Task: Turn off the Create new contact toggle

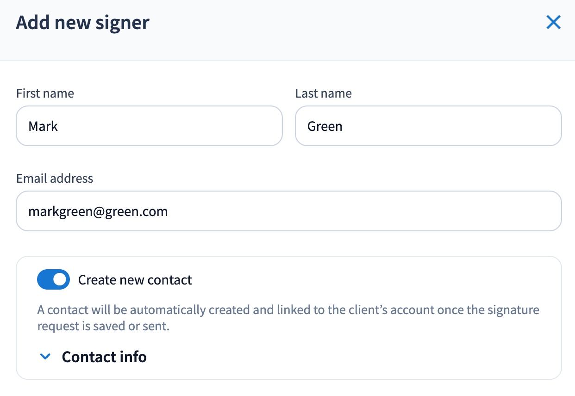Action: pos(53,280)
